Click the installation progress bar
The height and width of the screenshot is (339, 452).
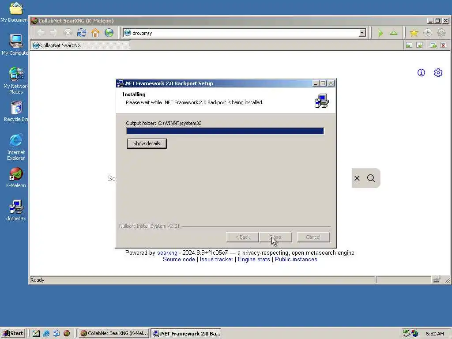[x=225, y=131]
